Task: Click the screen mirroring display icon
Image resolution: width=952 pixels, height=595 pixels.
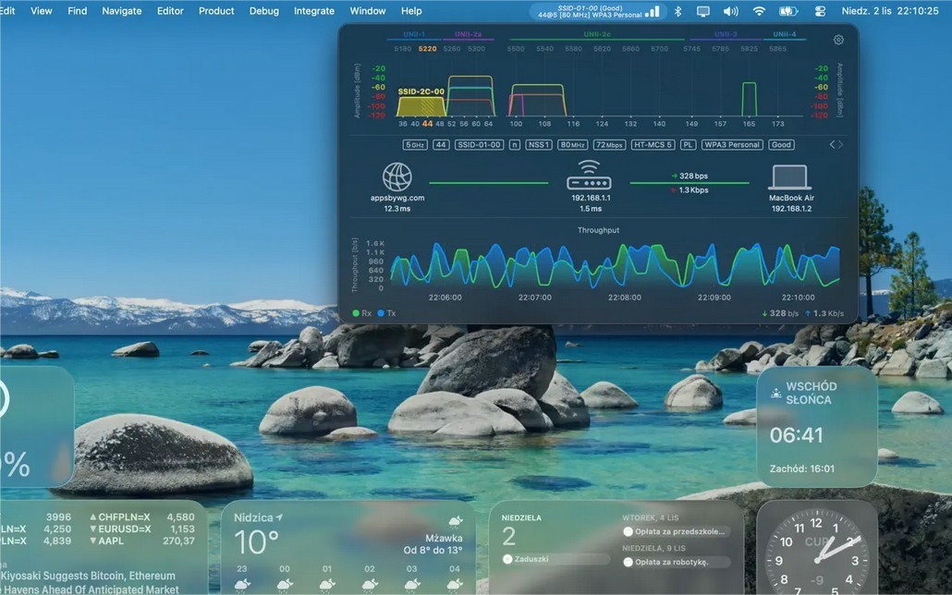Action: pyautogui.click(x=703, y=11)
